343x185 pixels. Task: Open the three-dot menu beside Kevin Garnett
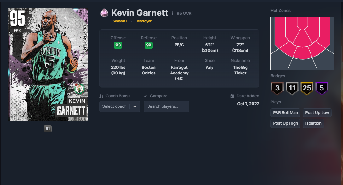click(x=172, y=13)
